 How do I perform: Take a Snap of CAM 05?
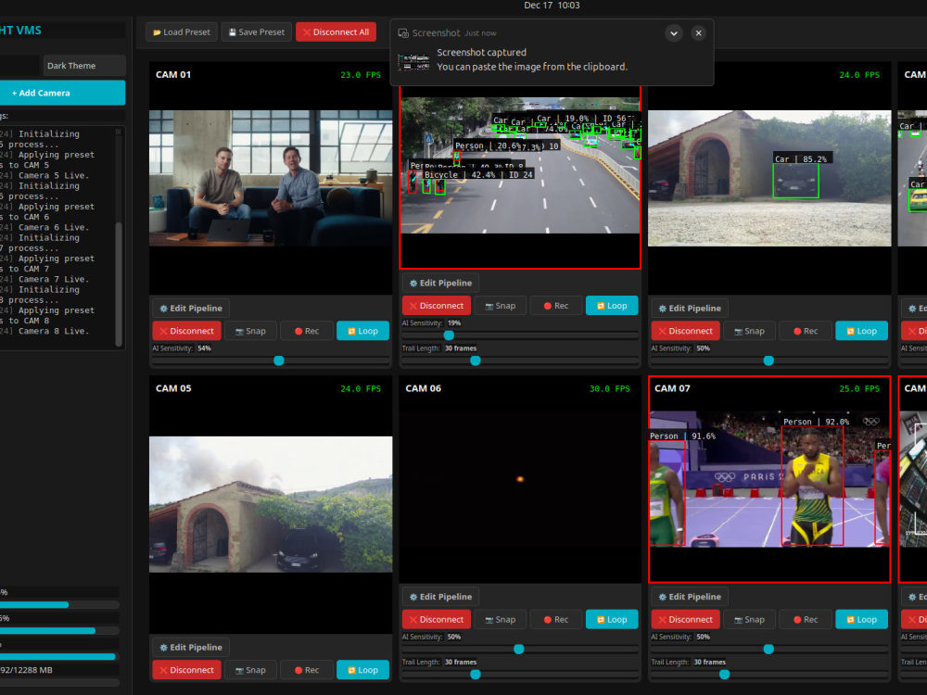(x=250, y=670)
